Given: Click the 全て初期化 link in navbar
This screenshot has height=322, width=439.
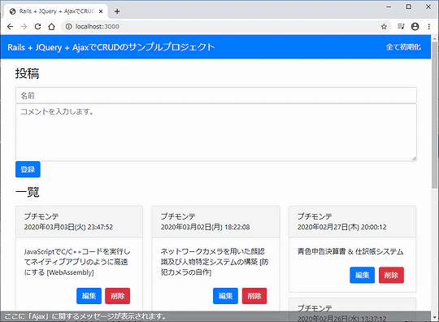Looking at the screenshot, I should point(403,47).
